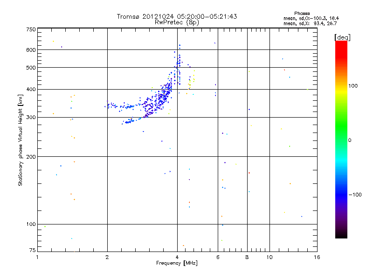Click the colorbar tick label '100'
This screenshot has width=373, height=280.
coord(353,86)
